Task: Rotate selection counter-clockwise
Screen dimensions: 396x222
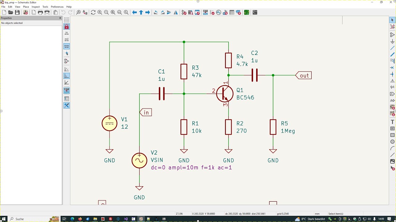Action: tap(156, 12)
